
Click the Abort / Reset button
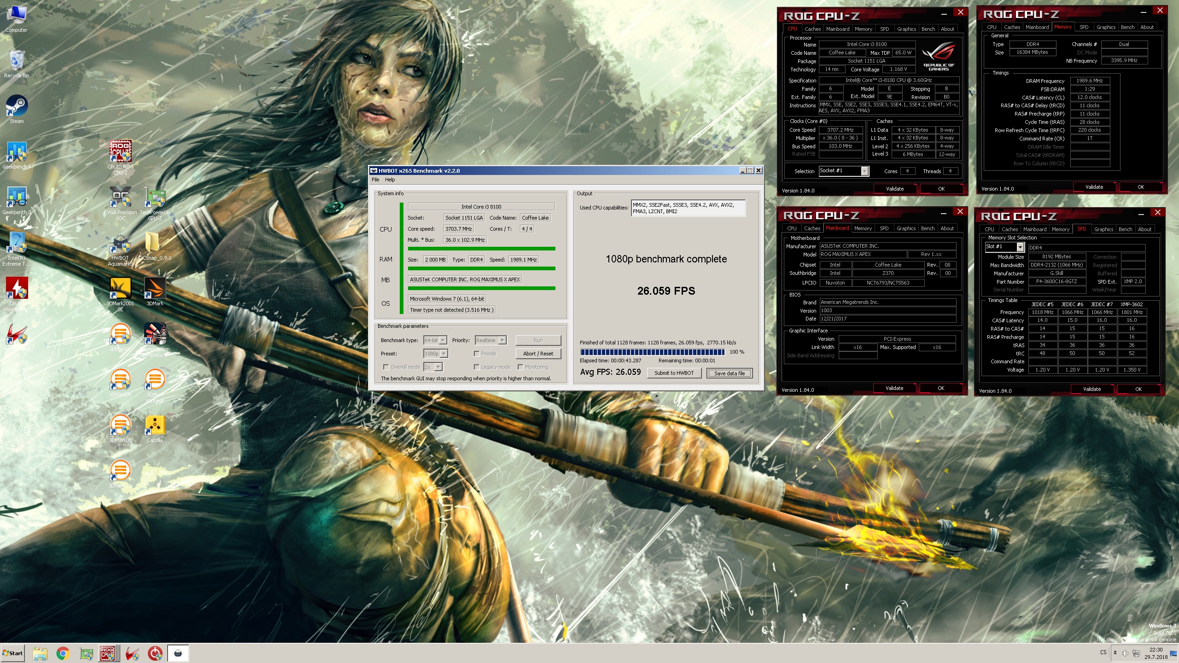click(x=538, y=354)
